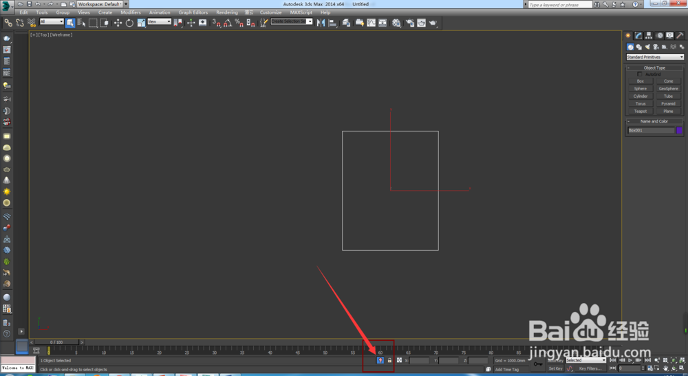Select the Link tool in main toolbar
The width and height of the screenshot is (688, 376).
point(8,23)
